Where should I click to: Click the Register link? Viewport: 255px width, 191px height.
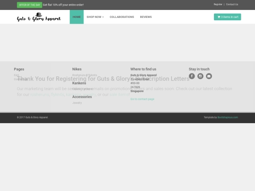pyautogui.click(x=218, y=4)
